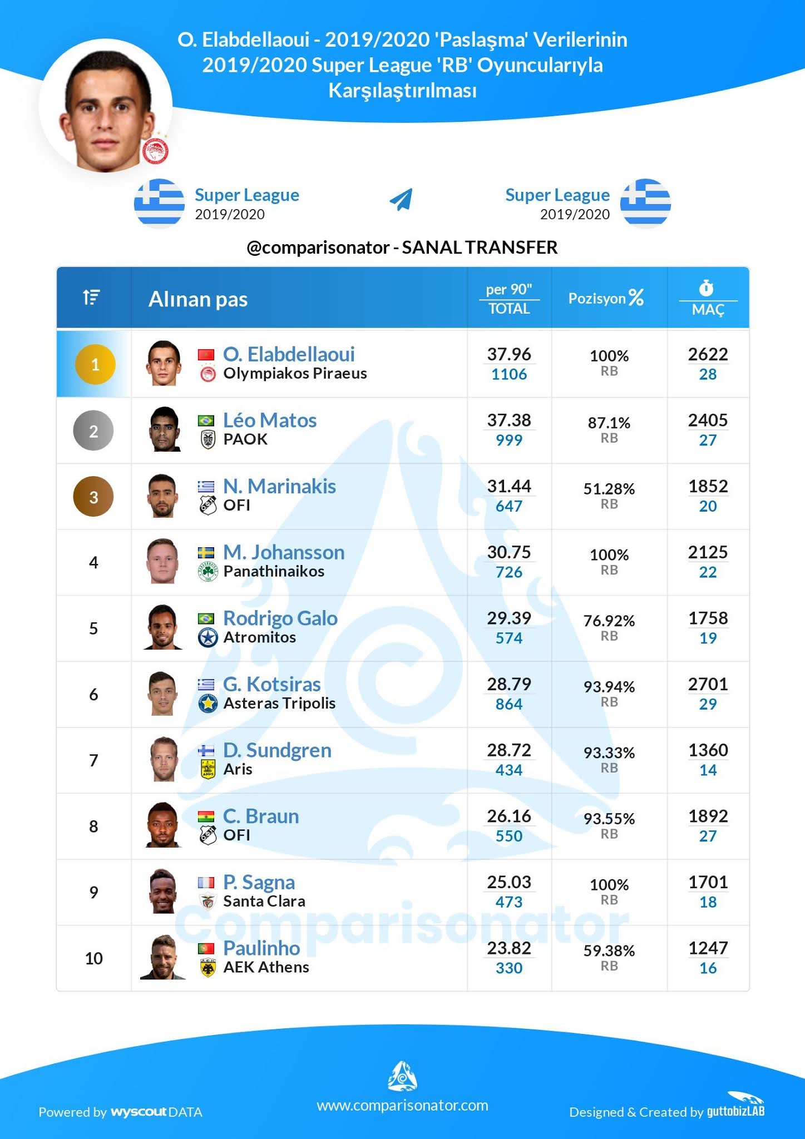805x1139 pixels.
Task: Click the paper plane transfer icon
Action: [x=401, y=199]
